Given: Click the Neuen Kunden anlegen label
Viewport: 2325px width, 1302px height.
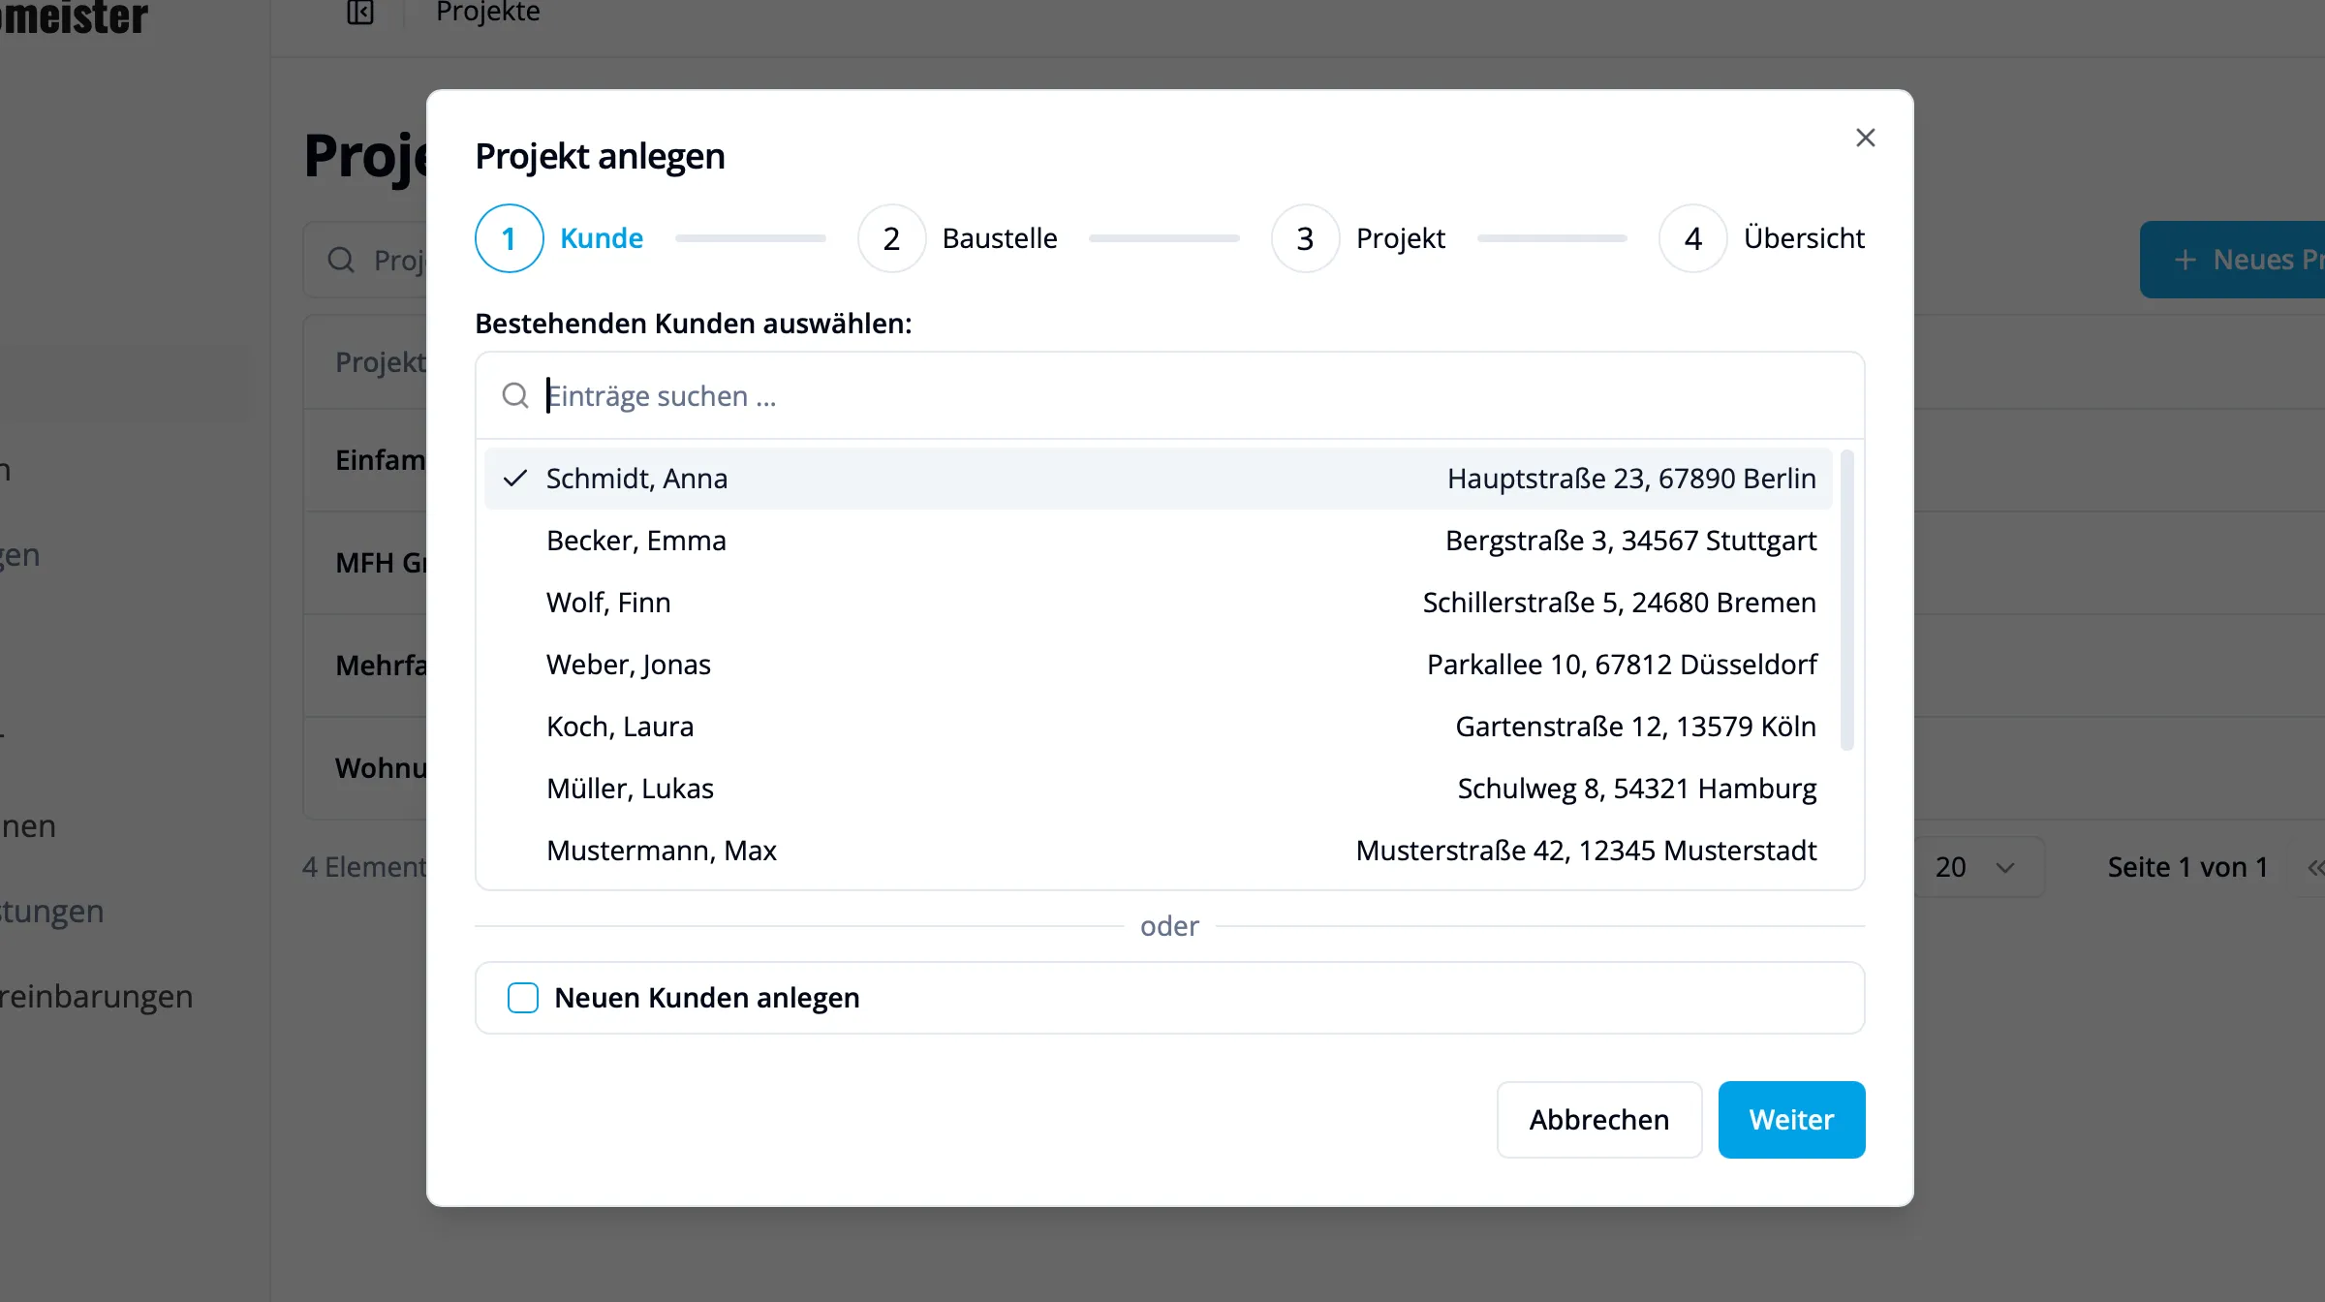Looking at the screenshot, I should (707, 998).
